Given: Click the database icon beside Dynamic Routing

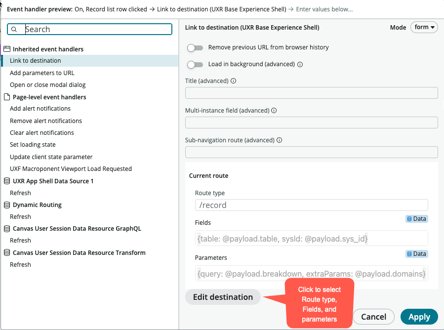Looking at the screenshot, I should click(7, 205).
